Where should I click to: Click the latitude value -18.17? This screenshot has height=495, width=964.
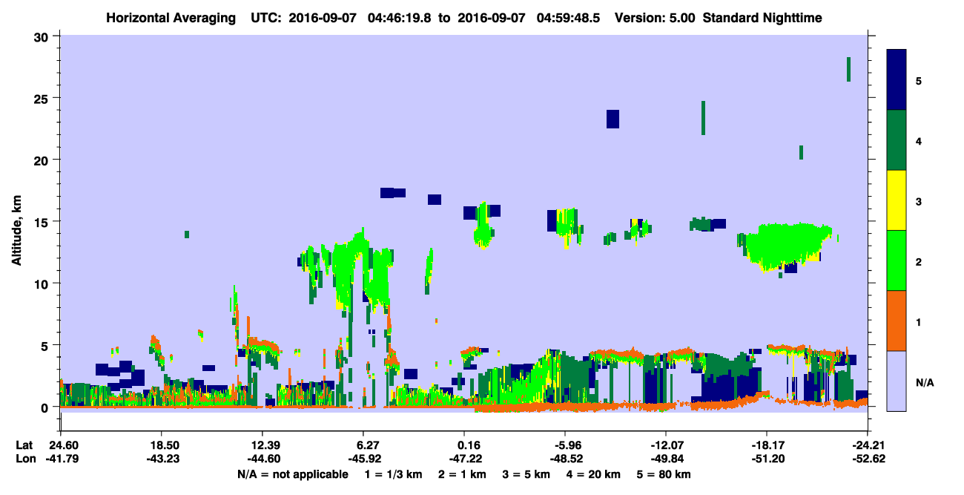tap(767, 445)
